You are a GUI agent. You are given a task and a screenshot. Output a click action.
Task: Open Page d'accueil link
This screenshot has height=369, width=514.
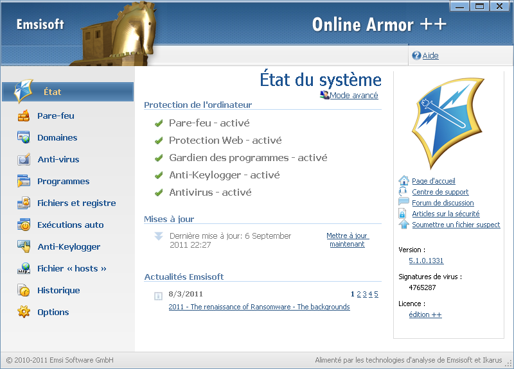pyautogui.click(x=433, y=181)
